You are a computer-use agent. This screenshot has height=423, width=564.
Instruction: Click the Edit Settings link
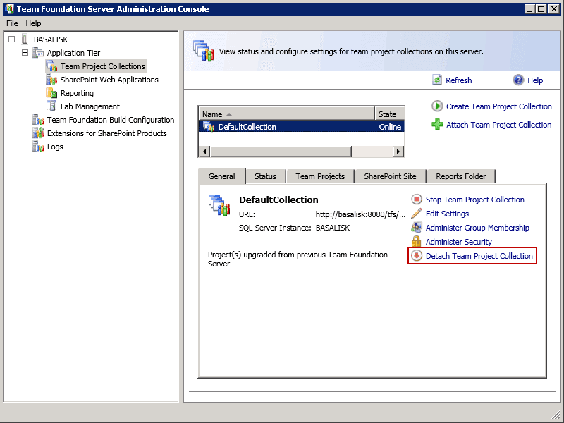tap(447, 214)
